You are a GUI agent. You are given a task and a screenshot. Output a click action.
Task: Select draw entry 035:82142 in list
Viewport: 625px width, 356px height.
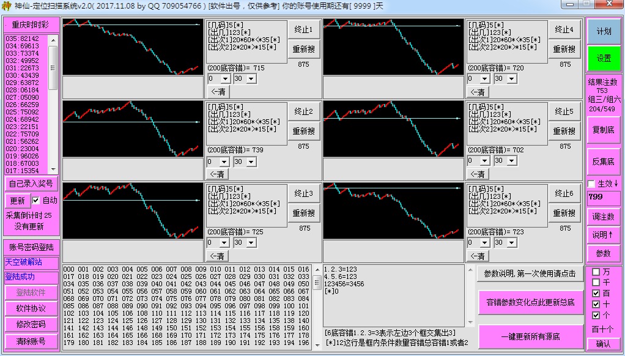click(22, 39)
